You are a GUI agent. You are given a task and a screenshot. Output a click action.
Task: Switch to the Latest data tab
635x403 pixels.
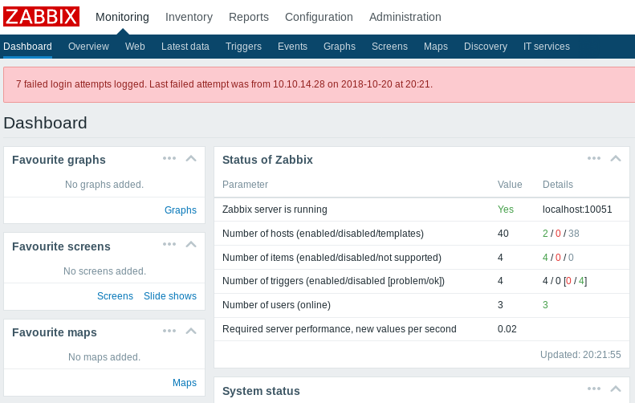(185, 47)
